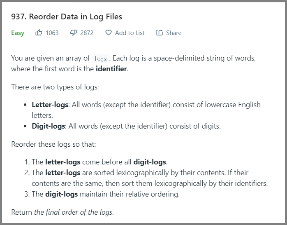Click the problem title 937. Reorder Data in Log Files
Viewport: 287px width, 225px height.
pyautogui.click(x=67, y=16)
